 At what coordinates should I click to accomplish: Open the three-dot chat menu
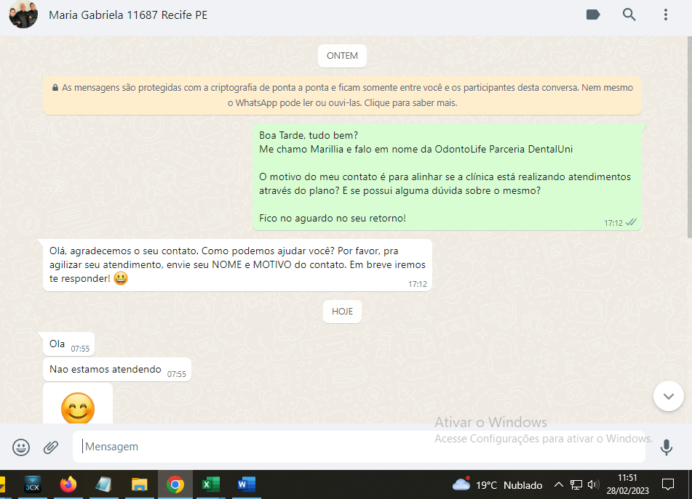click(666, 15)
